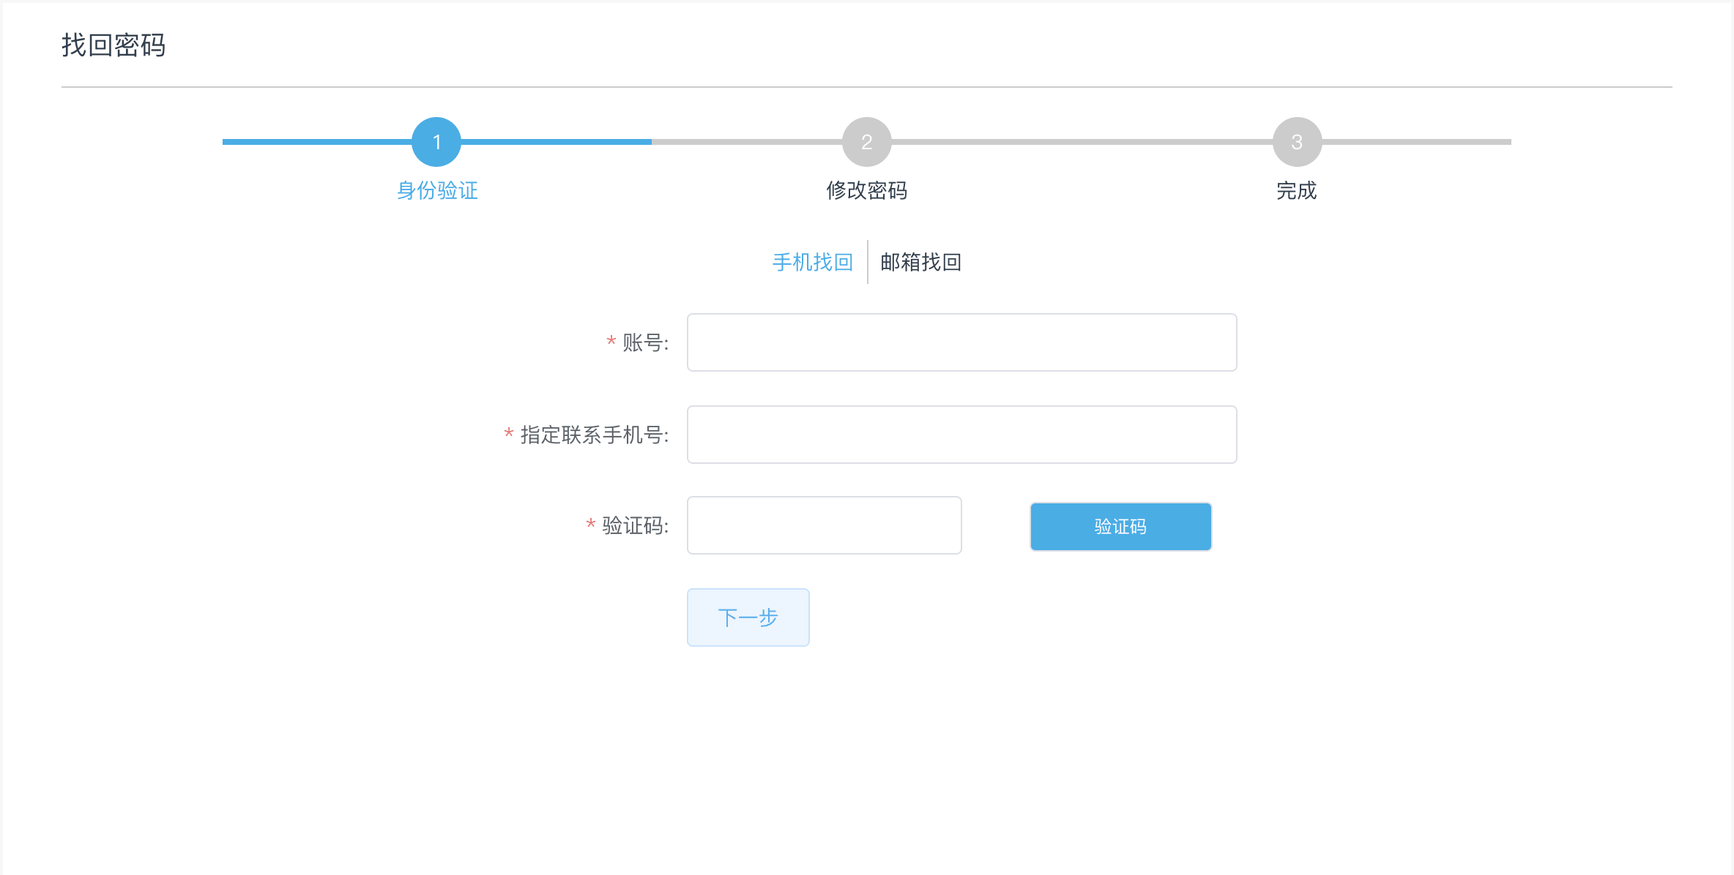Click step 1 circle in progress bar
Screen dimensions: 1734x875
(x=436, y=142)
